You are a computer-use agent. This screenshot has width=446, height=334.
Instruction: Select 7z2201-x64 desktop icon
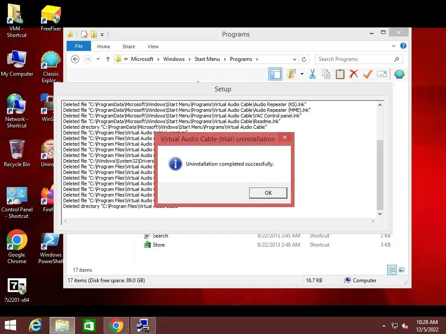pyautogui.click(x=17, y=290)
